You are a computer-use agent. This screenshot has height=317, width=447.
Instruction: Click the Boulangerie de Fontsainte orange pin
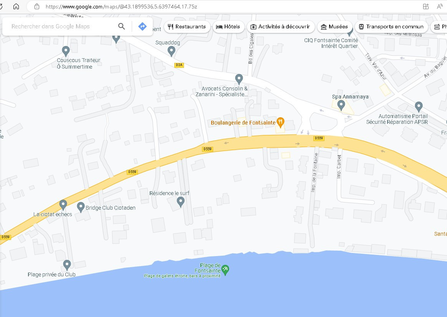(280, 123)
